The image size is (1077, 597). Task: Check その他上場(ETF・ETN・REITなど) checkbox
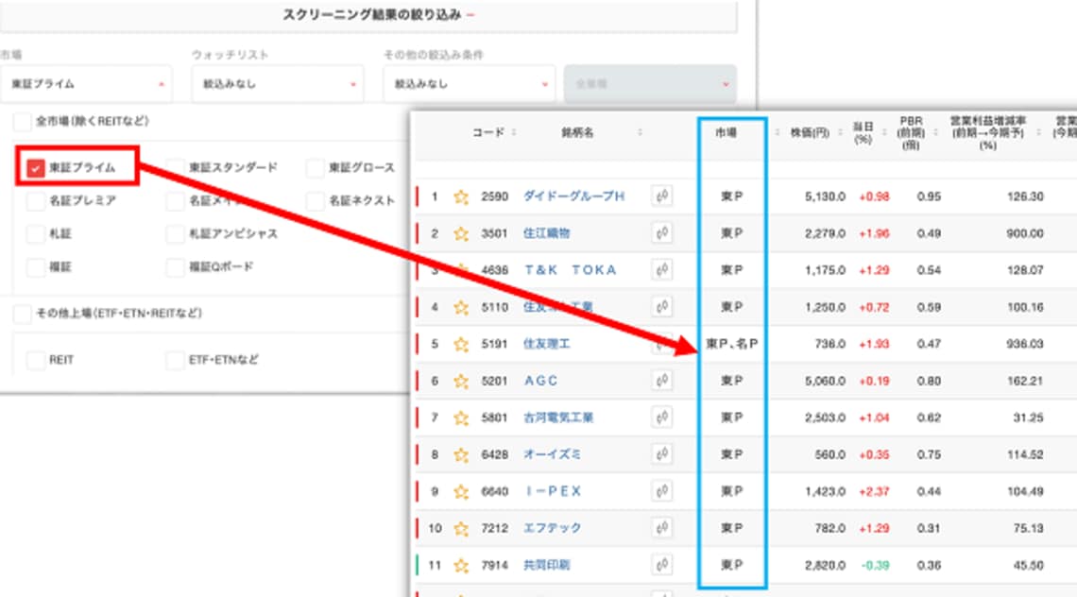[x=22, y=314]
